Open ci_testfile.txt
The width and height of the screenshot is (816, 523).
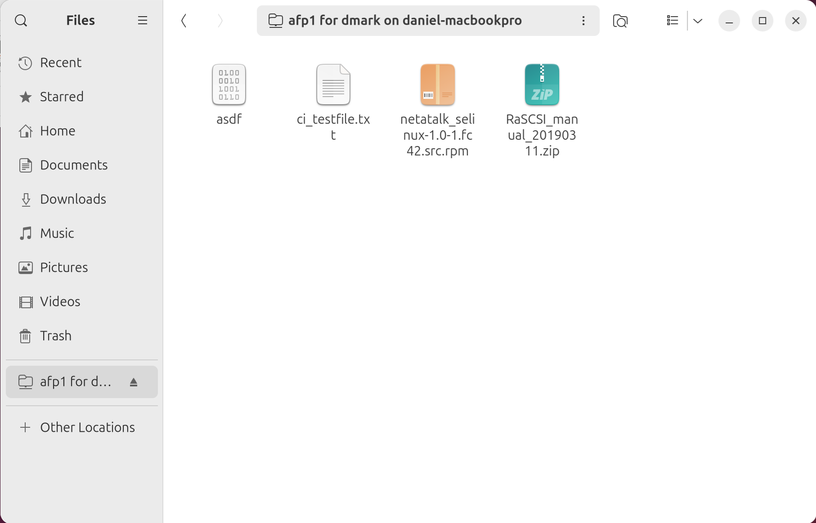coord(333,84)
